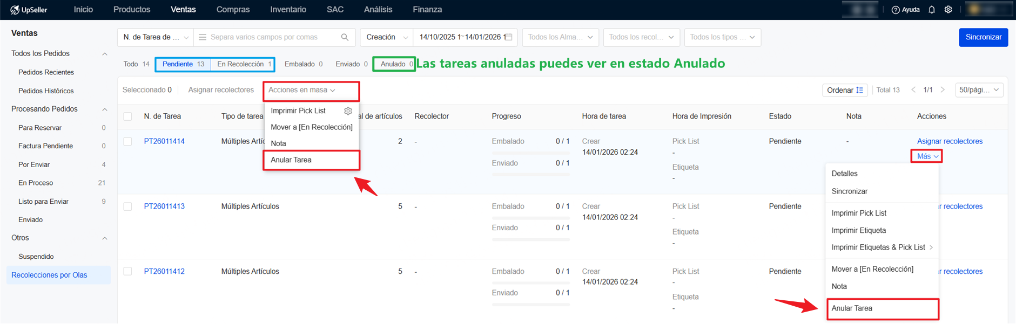Open task link PT26011413
Image resolution: width=1016 pixels, height=324 pixels.
(x=164, y=206)
